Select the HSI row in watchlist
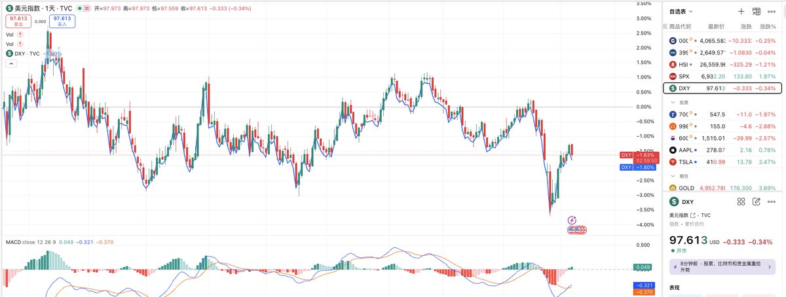This screenshot has height=297, width=786. point(722,64)
